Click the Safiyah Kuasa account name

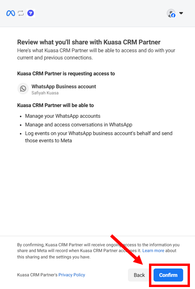click(x=45, y=93)
